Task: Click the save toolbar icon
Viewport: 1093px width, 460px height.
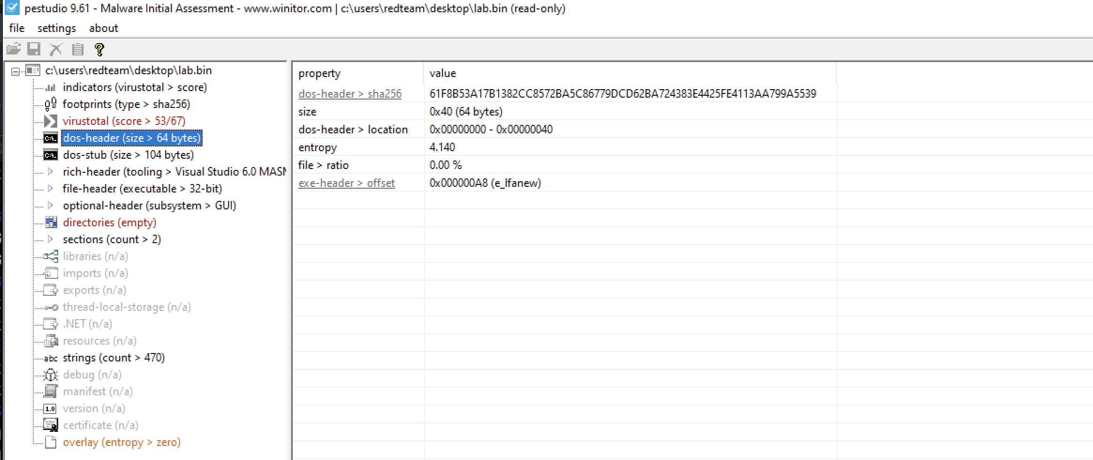Action: [34, 49]
